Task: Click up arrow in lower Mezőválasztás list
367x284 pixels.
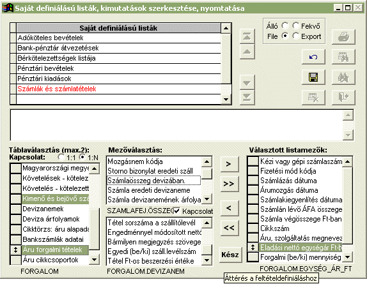Action: click(x=207, y=223)
